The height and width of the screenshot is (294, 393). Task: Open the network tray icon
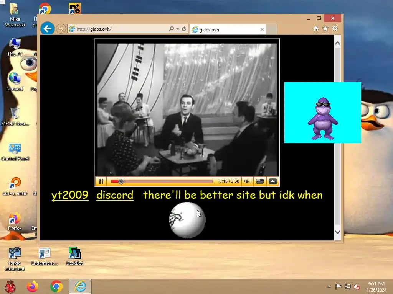point(348,287)
